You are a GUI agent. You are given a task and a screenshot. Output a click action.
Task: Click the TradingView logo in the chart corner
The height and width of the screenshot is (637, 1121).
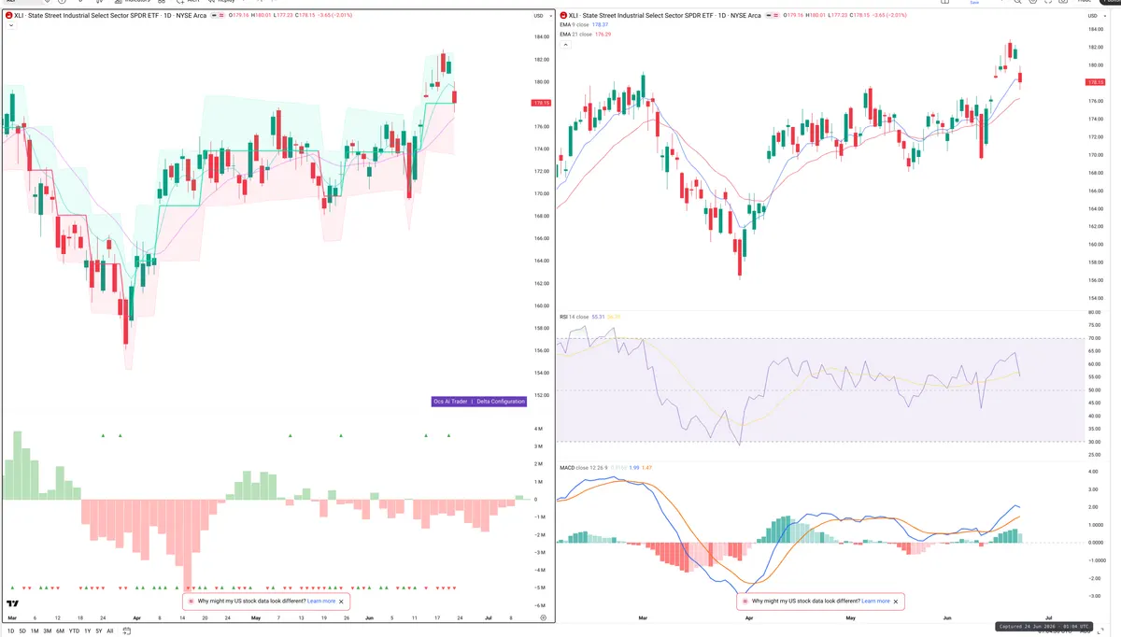click(x=14, y=604)
